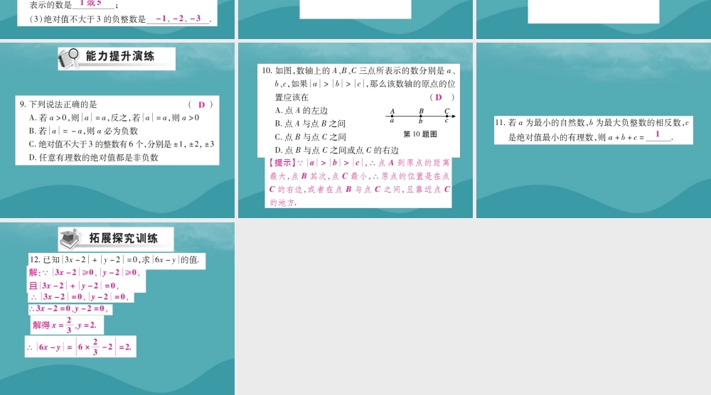Click the line 解得 x=2/3, y=2
711x395 pixels.
[65, 325]
